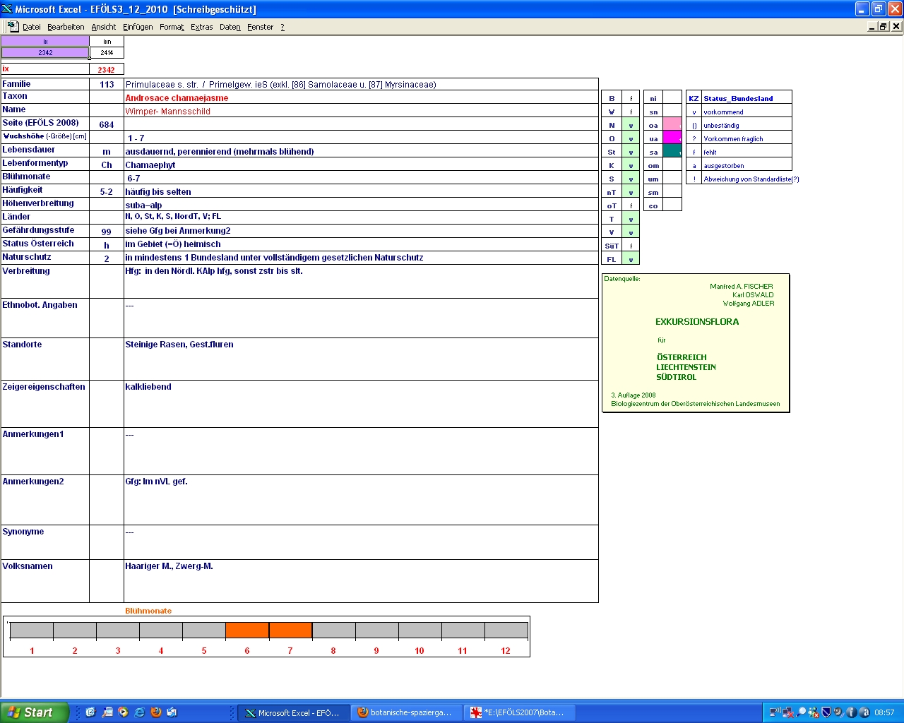The width and height of the screenshot is (904, 723).
Task: Click wireless network tray icon
Action: coord(775,712)
